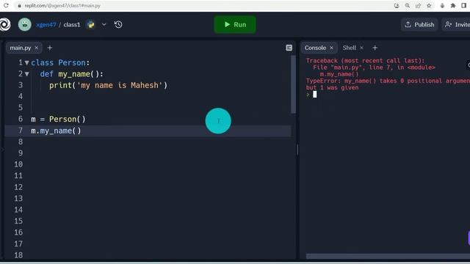The width and height of the screenshot is (470, 264).
Task: Click line number 10 in gutter
Action: pos(18,164)
